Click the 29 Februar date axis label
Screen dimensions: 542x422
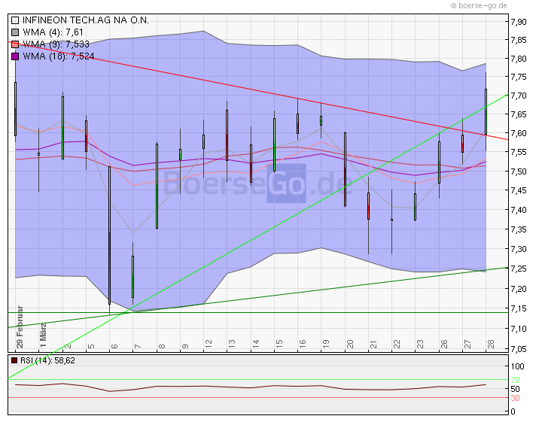click(x=20, y=326)
